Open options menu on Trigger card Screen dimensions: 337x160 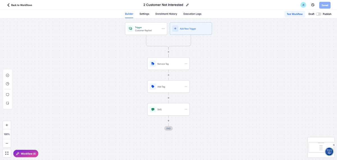click(163, 29)
